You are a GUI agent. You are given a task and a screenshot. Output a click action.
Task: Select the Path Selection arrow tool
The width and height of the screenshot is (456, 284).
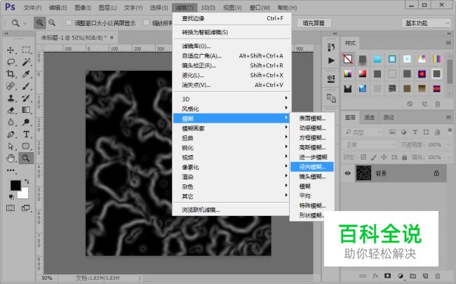[11, 147]
